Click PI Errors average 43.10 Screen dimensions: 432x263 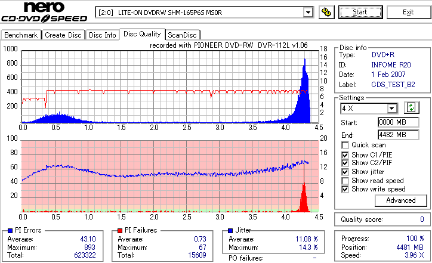(88, 239)
